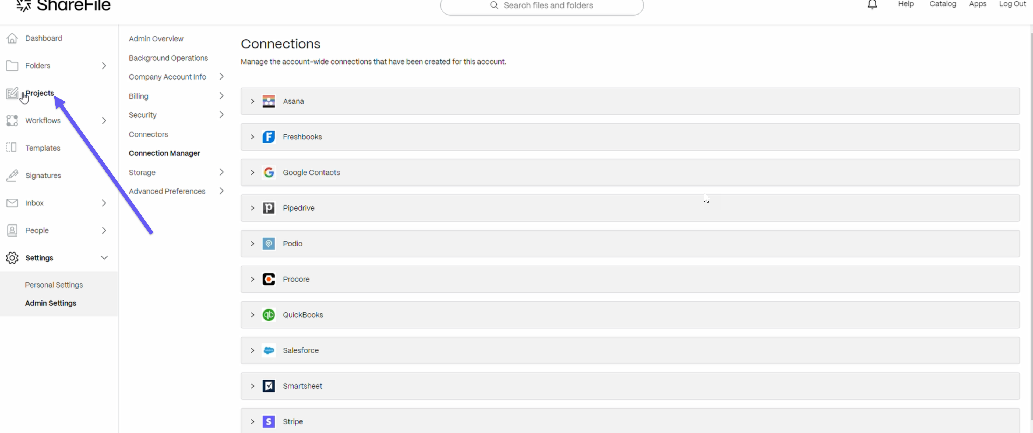1033x433 pixels.
Task: Click the Smartsheet logo icon
Action: point(269,386)
